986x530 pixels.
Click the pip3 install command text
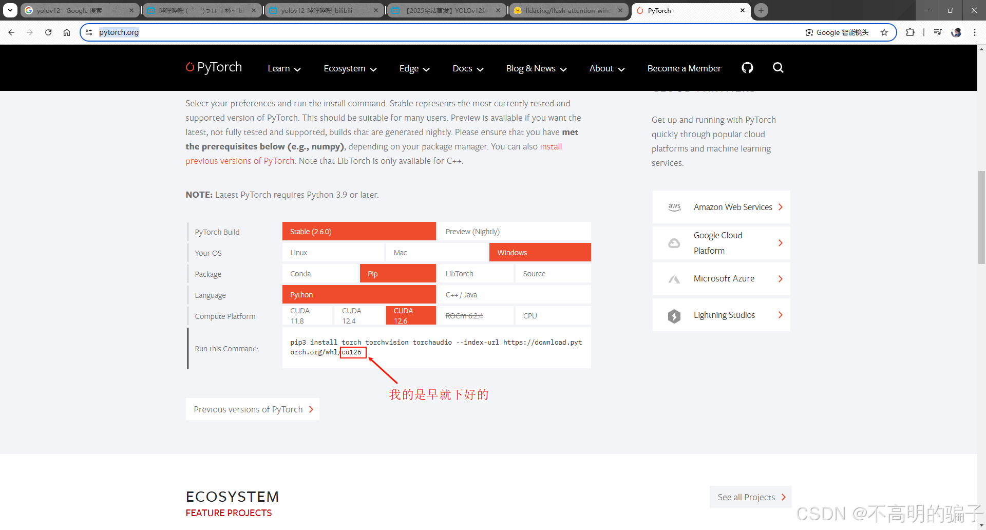tap(436, 347)
